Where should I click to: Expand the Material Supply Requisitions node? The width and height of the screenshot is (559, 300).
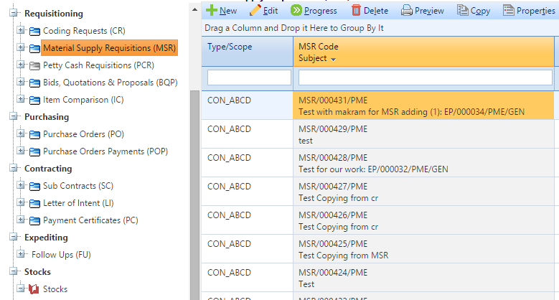(x=21, y=47)
